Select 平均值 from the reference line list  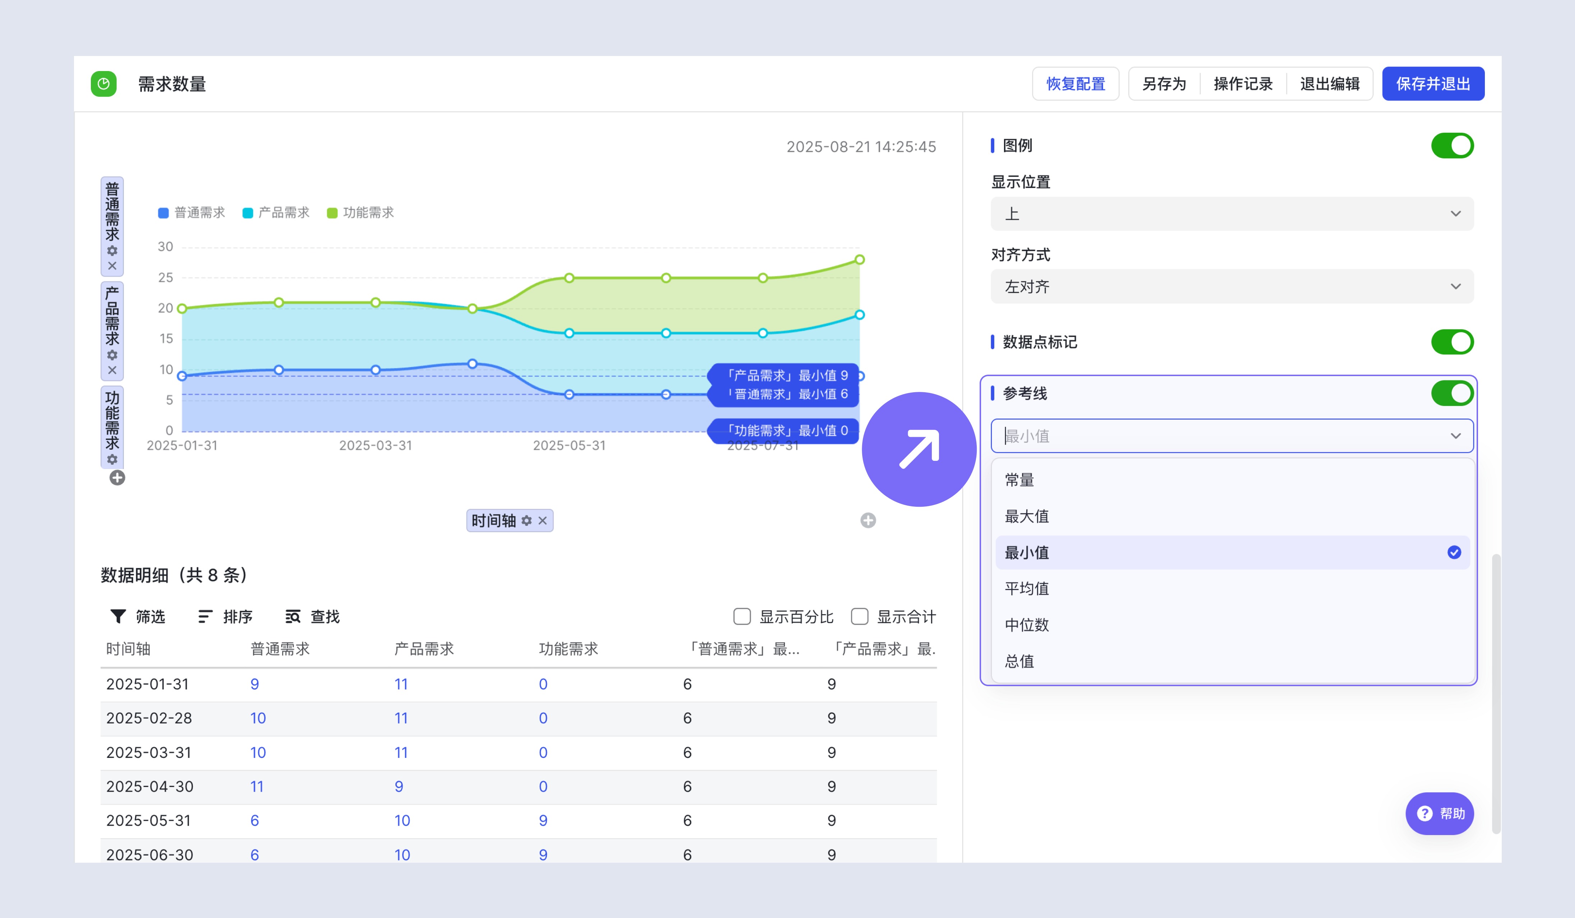(1232, 588)
